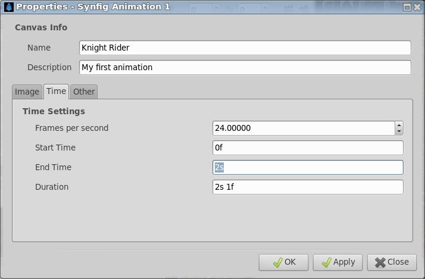Select the Start Time input field
Viewport: 425px width, 279px height.
(308, 148)
